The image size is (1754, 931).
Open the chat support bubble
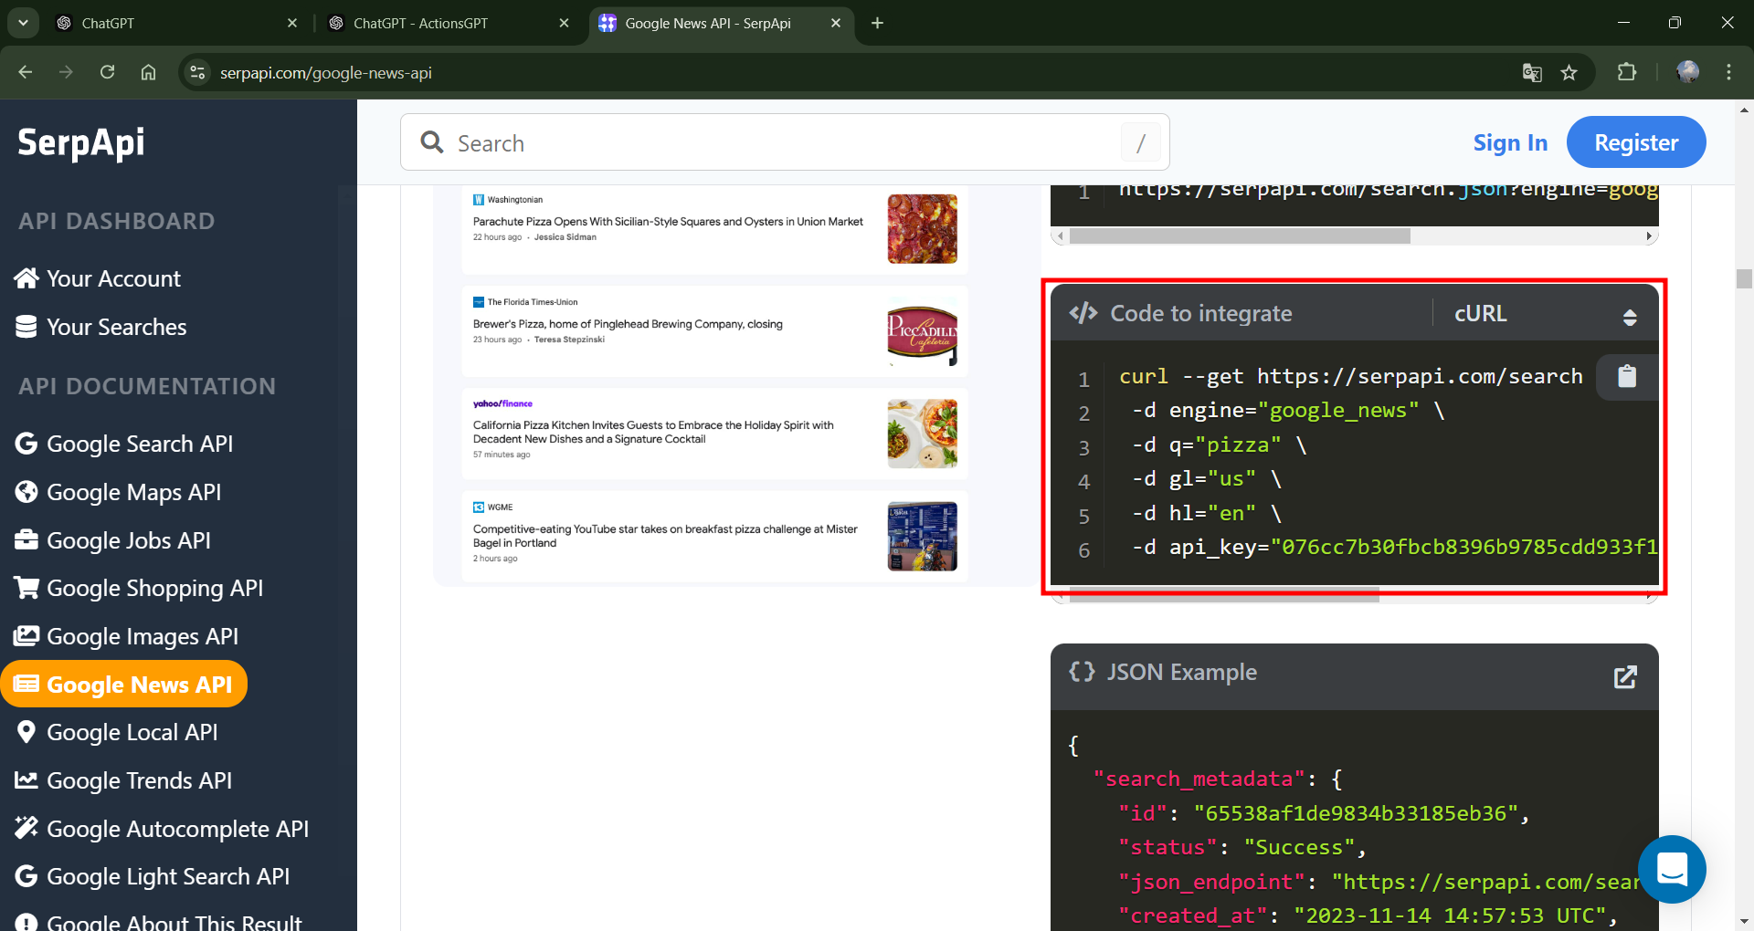pyautogui.click(x=1672, y=869)
